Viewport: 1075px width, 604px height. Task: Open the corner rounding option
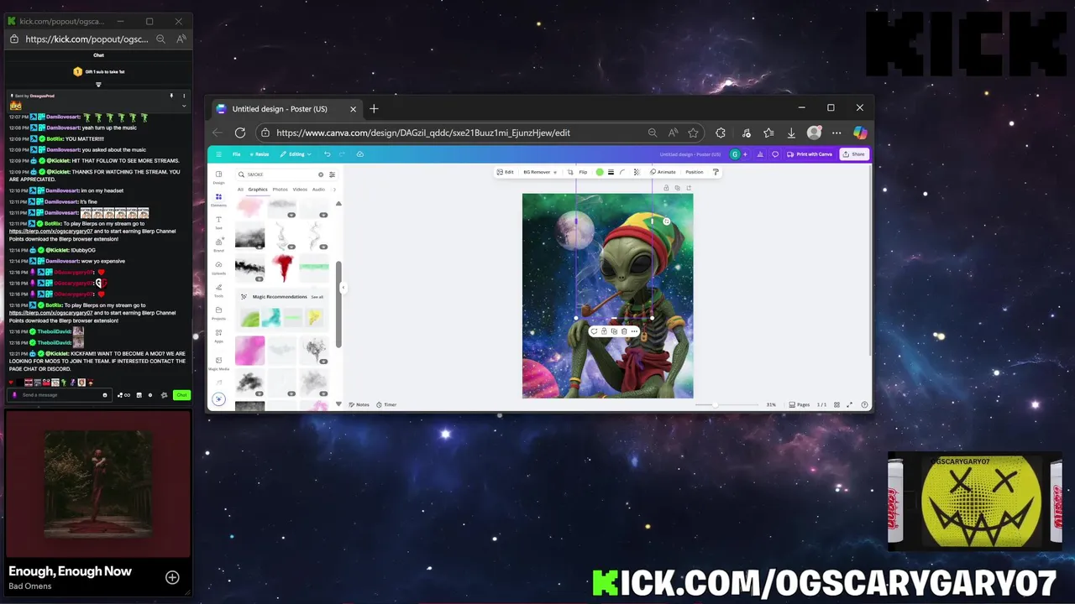pyautogui.click(x=622, y=172)
